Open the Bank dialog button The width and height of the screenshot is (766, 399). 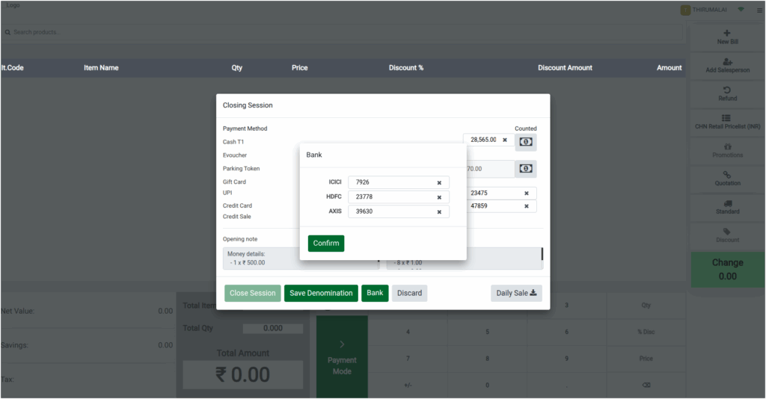[x=375, y=293]
